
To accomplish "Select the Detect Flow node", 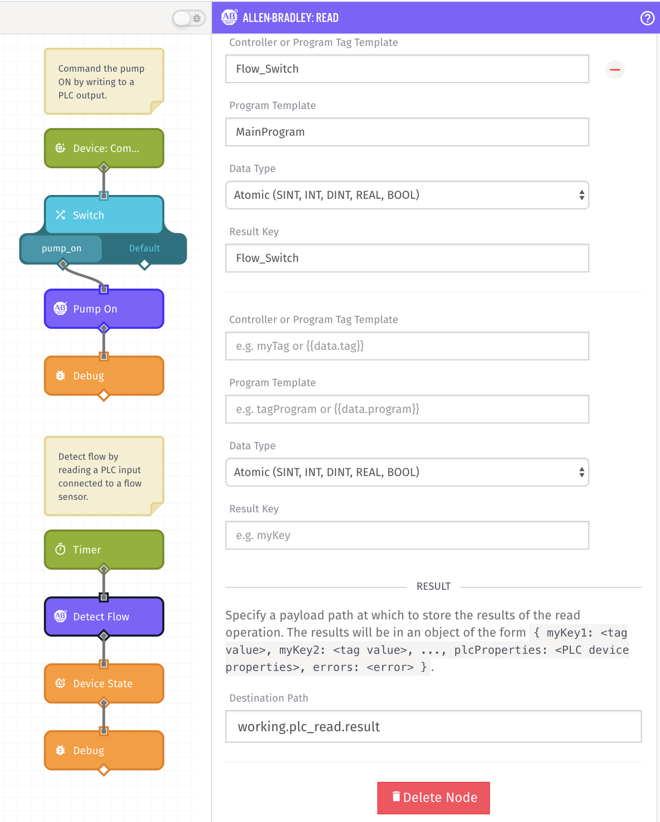I will tap(104, 617).
